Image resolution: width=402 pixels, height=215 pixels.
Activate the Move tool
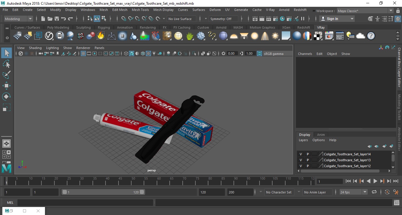tap(7, 86)
